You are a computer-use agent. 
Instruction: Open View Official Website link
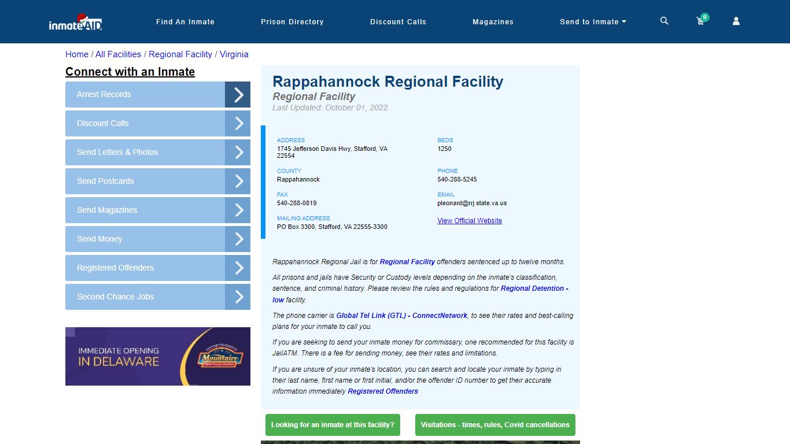[x=470, y=221]
